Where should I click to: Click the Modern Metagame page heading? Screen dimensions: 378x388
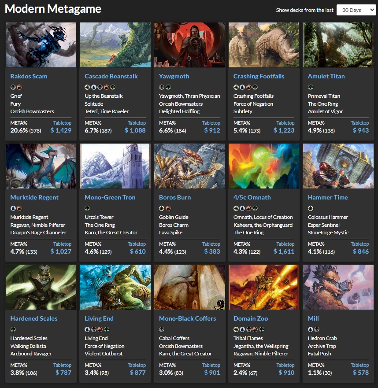pos(53,9)
